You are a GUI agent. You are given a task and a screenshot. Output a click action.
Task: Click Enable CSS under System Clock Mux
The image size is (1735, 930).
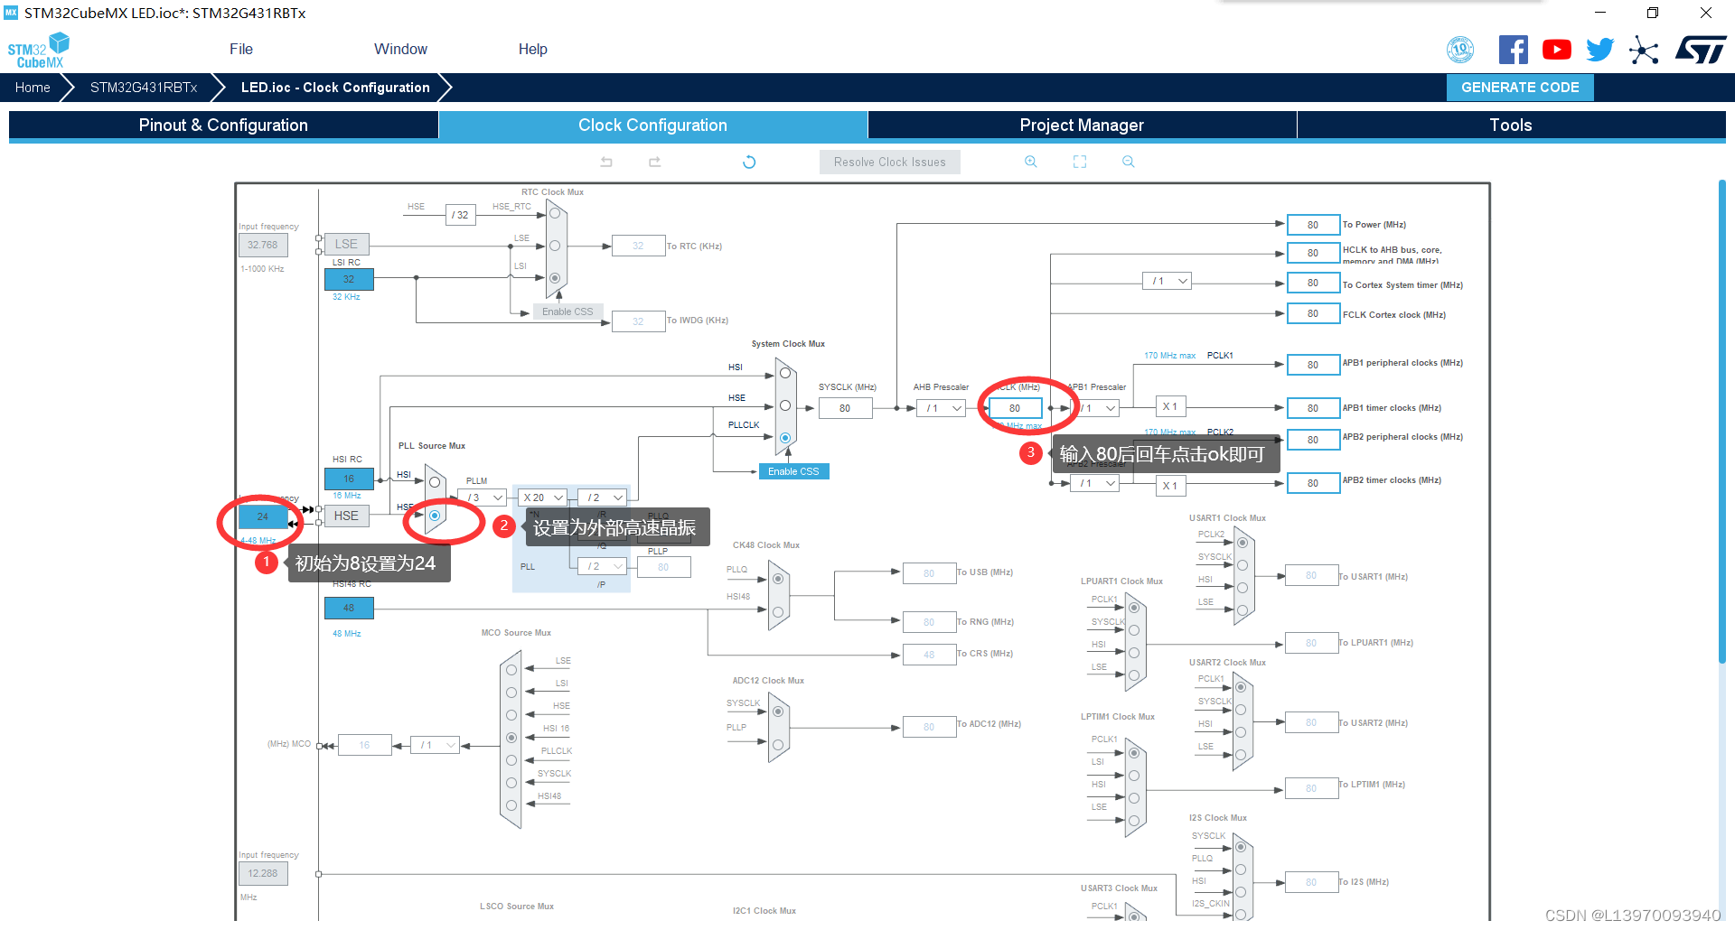[x=792, y=471]
